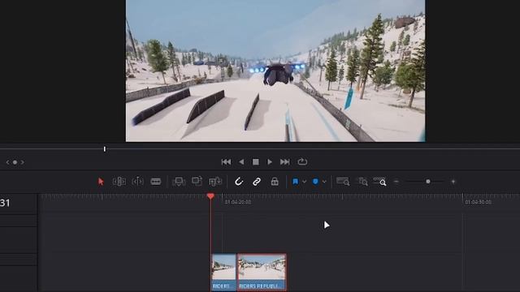Screen dimensions: 520x292
Task: Click ruler timecode 01:04:20:00
Action: point(238,202)
